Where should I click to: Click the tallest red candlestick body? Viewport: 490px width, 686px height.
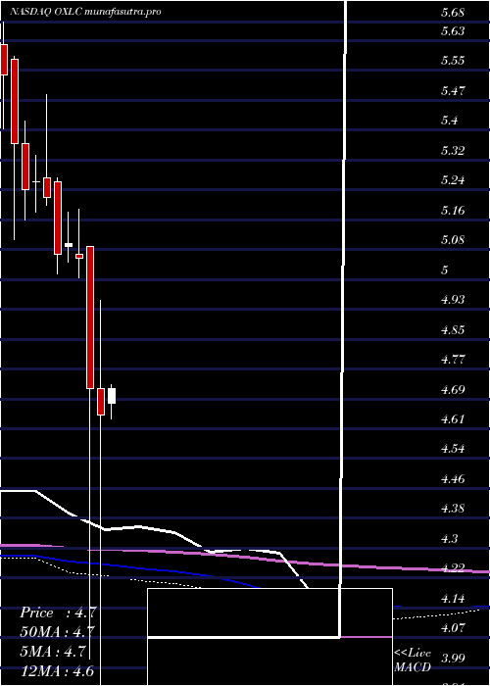click(90, 318)
